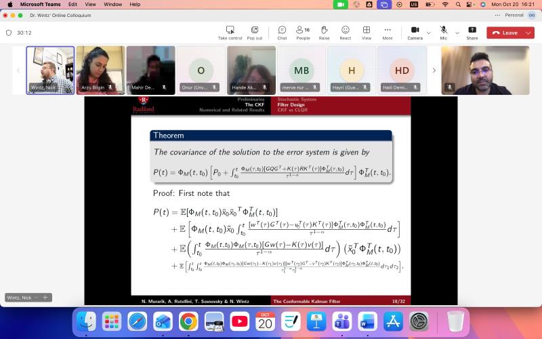Open the More actions menu

388,32
